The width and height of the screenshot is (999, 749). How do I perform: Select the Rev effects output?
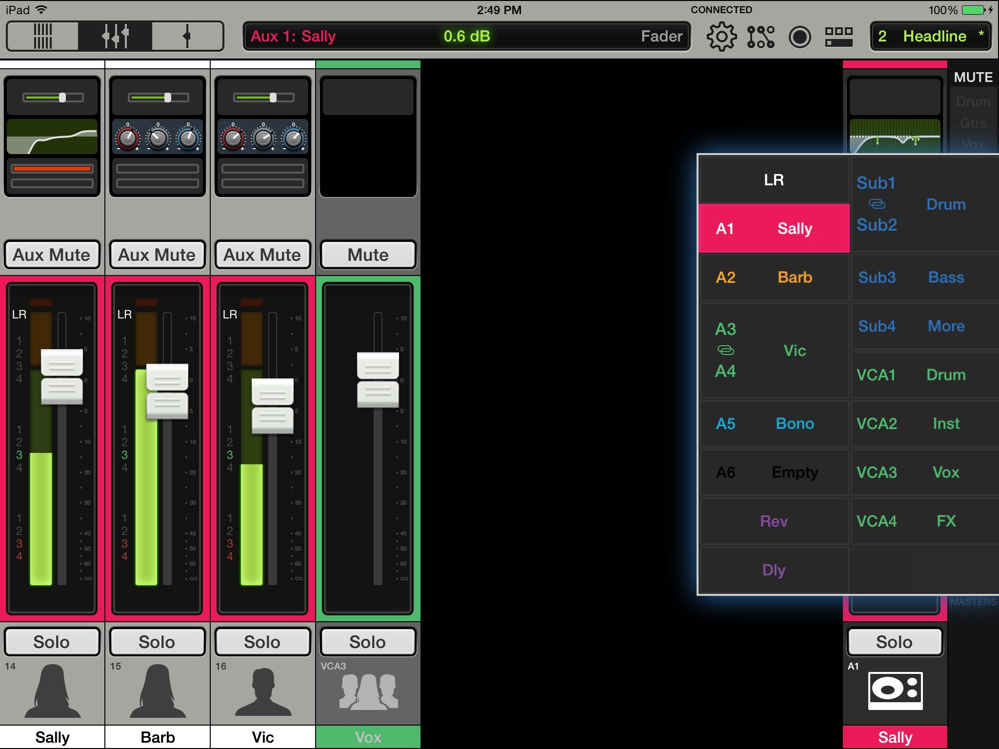pyautogui.click(x=774, y=521)
